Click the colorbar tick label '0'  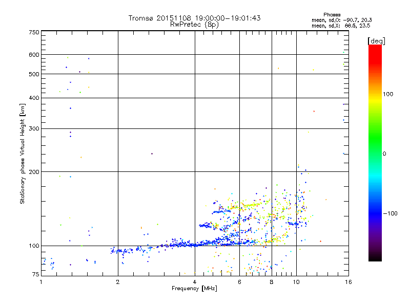point(384,154)
